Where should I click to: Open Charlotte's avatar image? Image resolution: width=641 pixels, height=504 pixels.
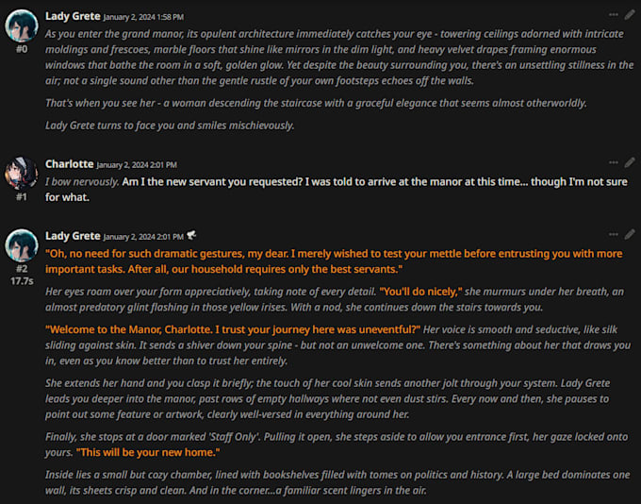click(x=21, y=173)
